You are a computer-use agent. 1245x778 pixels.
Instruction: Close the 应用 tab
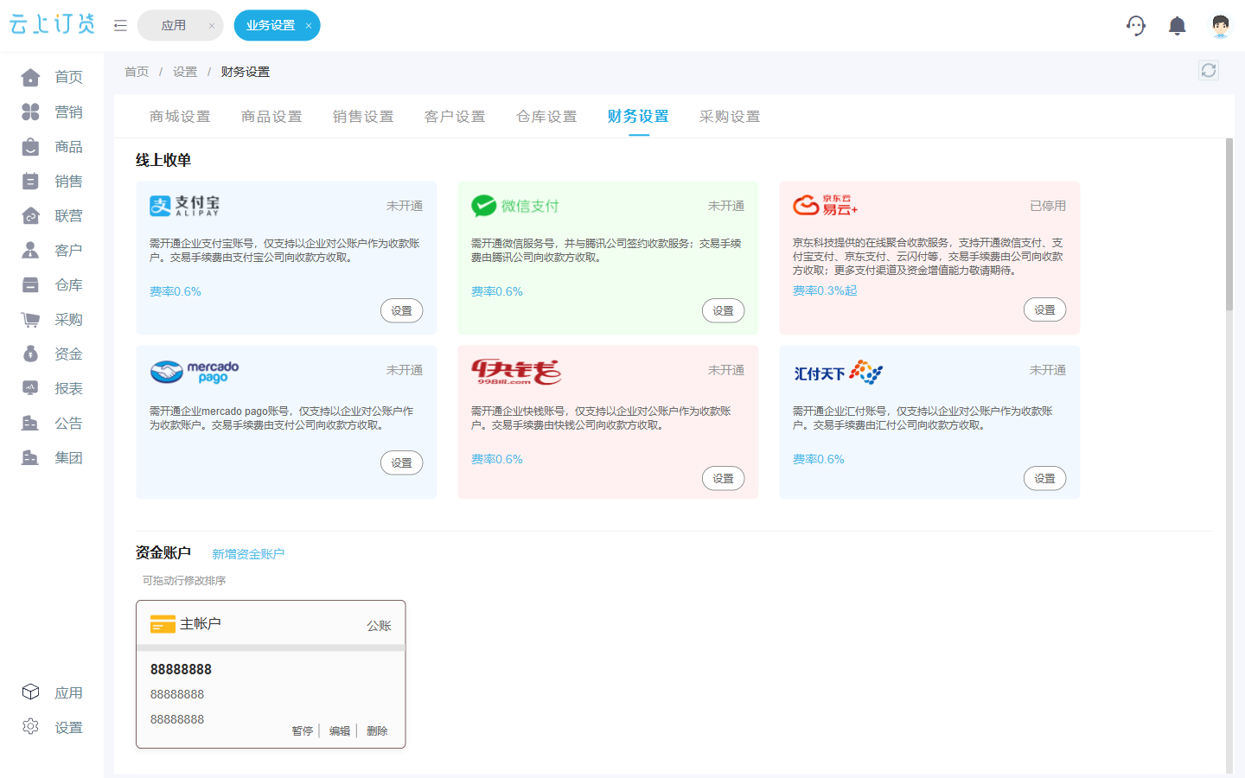[211, 26]
